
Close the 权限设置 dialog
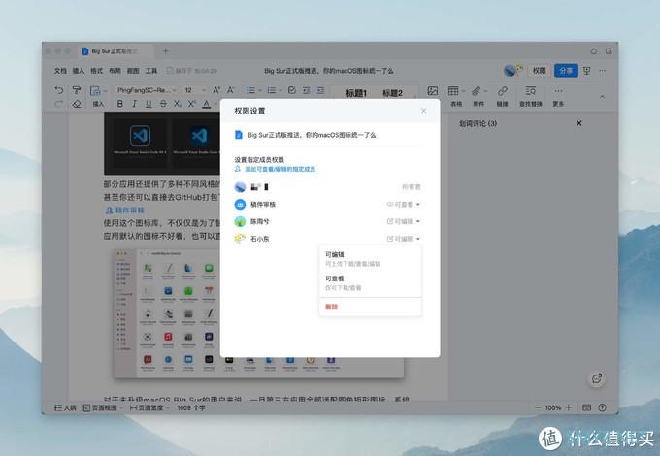click(x=423, y=111)
